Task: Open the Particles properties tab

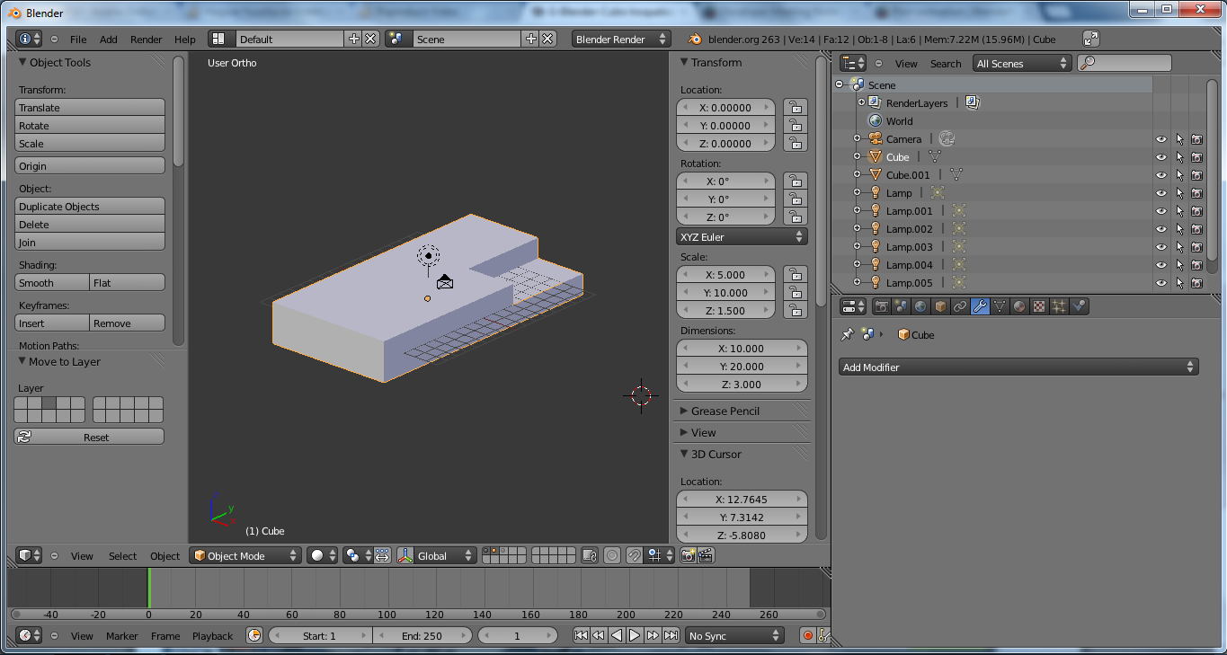Action: pos(1059,306)
